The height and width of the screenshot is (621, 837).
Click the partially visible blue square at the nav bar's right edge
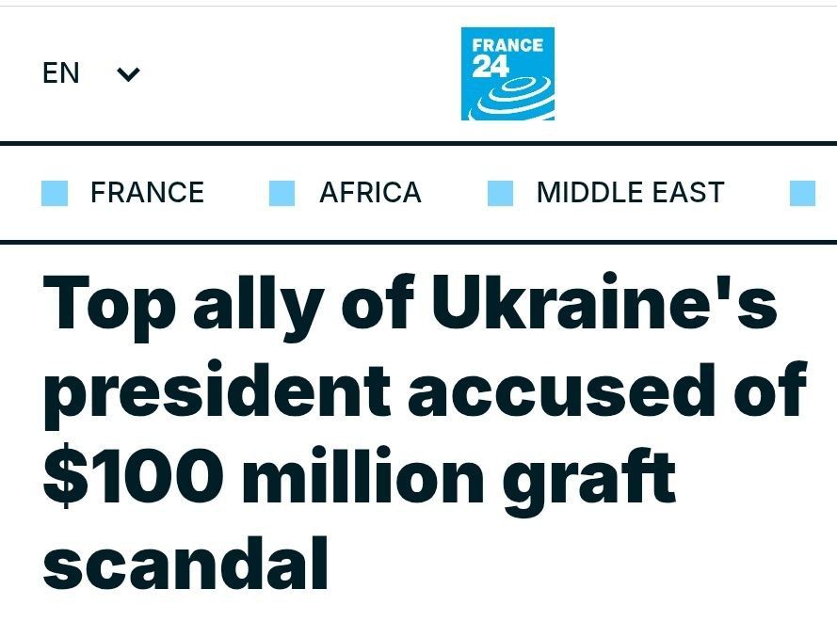click(802, 193)
